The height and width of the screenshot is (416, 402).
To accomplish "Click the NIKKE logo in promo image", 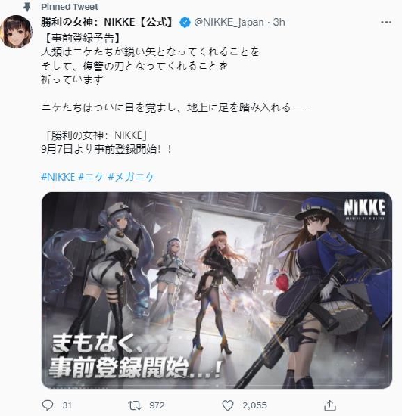I will (x=365, y=210).
